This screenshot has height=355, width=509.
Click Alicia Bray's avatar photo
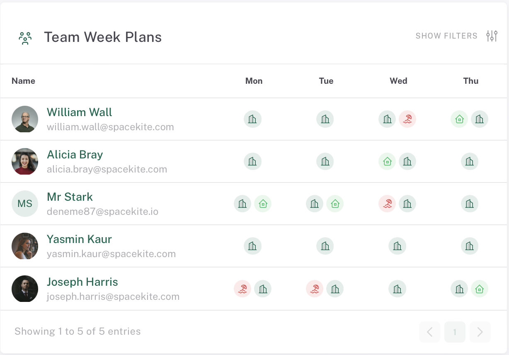pyautogui.click(x=25, y=161)
